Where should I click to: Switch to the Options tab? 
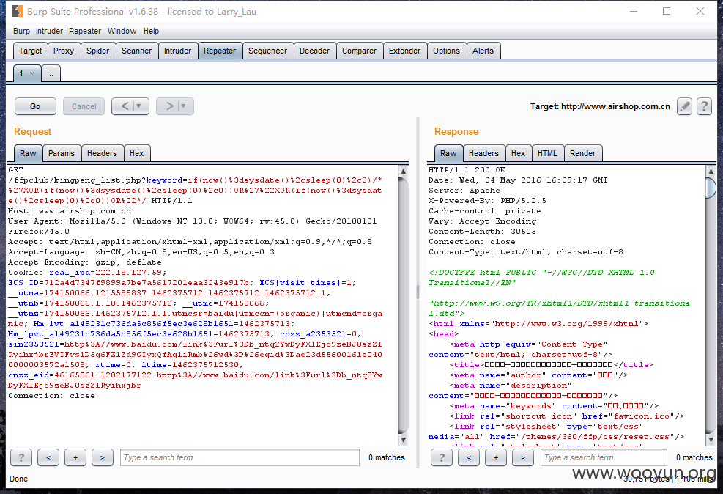pos(446,51)
